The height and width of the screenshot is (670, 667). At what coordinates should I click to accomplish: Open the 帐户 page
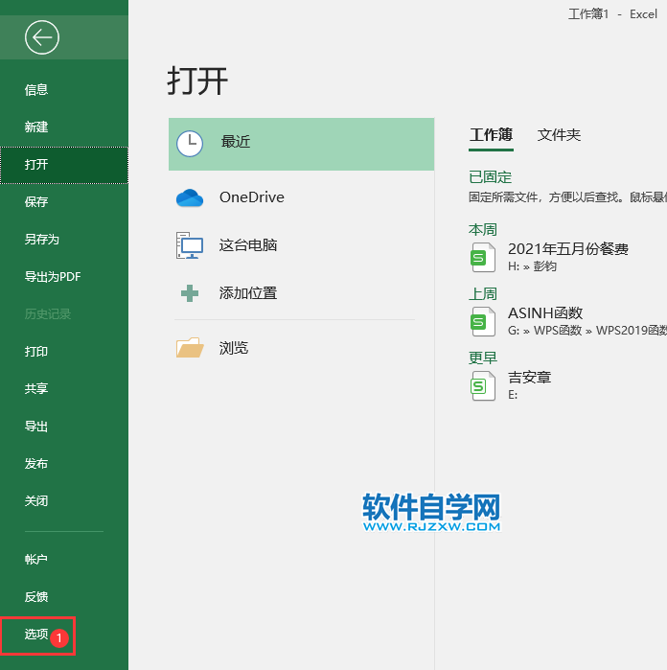coord(64,560)
